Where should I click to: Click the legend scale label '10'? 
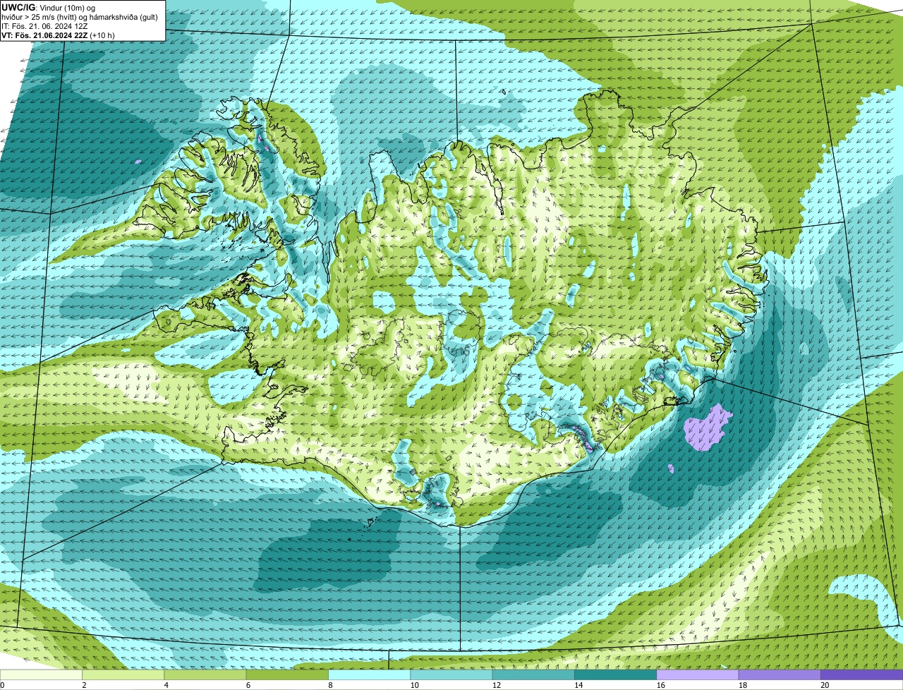[414, 685]
